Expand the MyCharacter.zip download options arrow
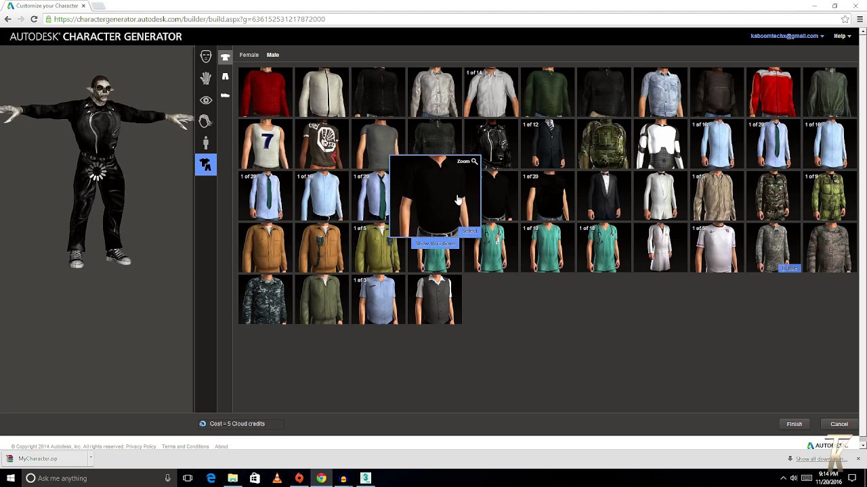The width and height of the screenshot is (867, 487). (x=90, y=458)
